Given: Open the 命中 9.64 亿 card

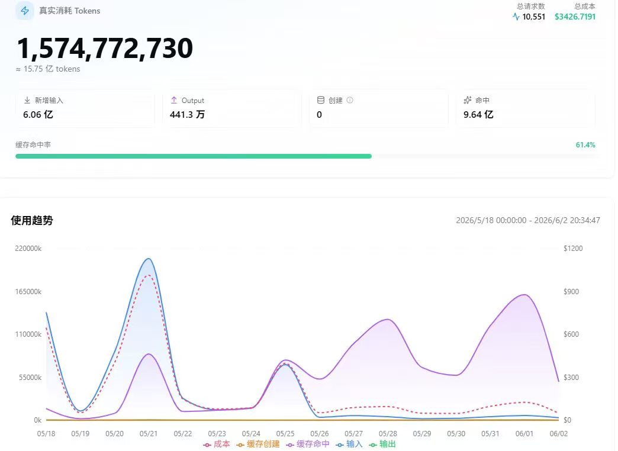Looking at the screenshot, I should click(x=526, y=108).
